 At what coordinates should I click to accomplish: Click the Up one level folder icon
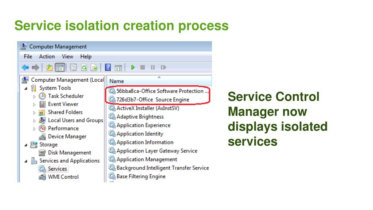click(49, 67)
